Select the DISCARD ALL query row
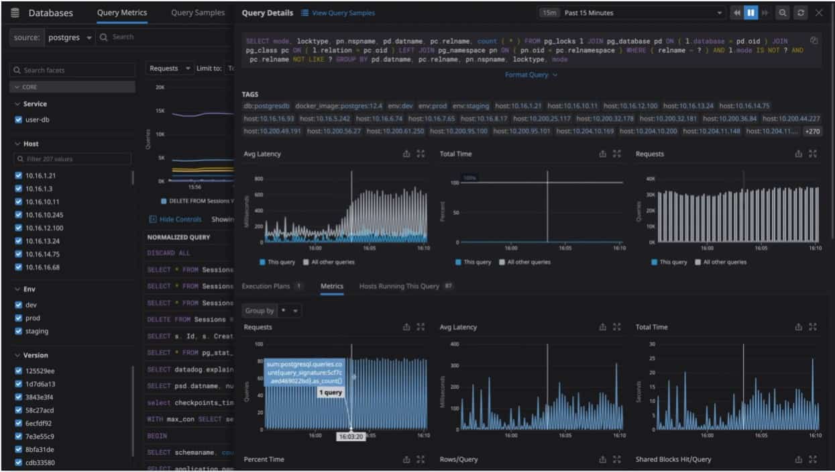The width and height of the screenshot is (835, 472). 190,253
